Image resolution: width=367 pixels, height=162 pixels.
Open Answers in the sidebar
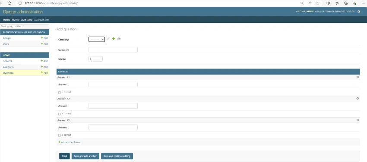[x=7, y=61]
